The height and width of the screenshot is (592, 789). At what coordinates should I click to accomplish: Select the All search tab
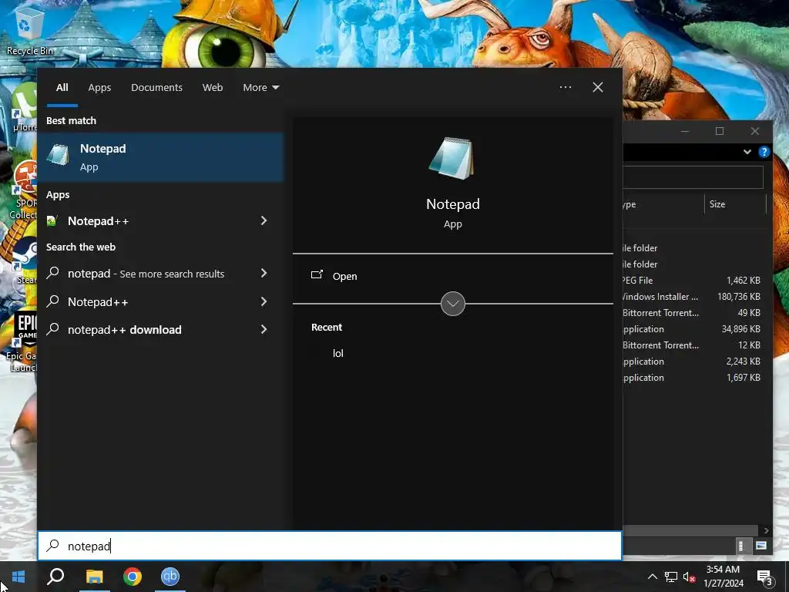pos(62,88)
